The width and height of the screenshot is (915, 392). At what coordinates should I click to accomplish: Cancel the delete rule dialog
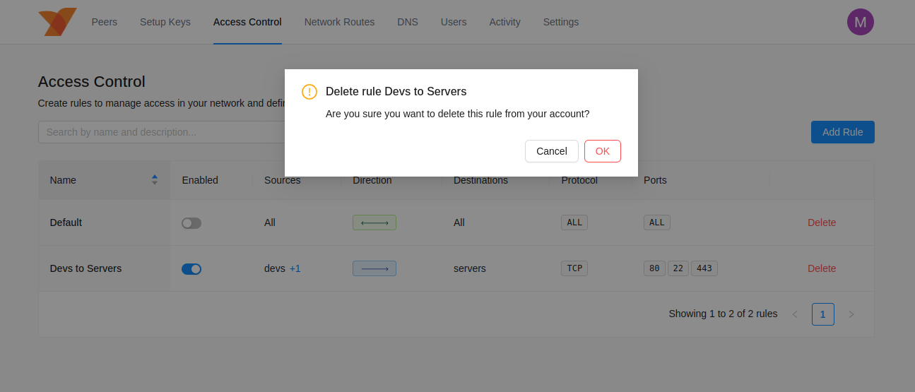coord(551,151)
